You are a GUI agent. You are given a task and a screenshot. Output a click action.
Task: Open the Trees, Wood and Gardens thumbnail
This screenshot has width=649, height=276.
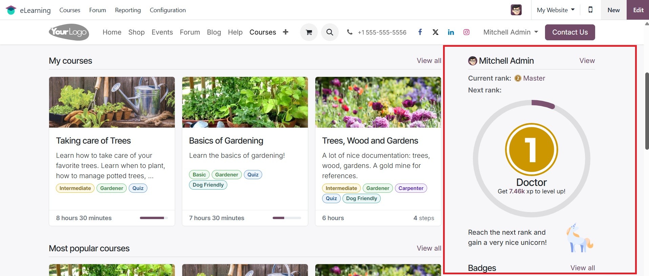click(x=378, y=102)
